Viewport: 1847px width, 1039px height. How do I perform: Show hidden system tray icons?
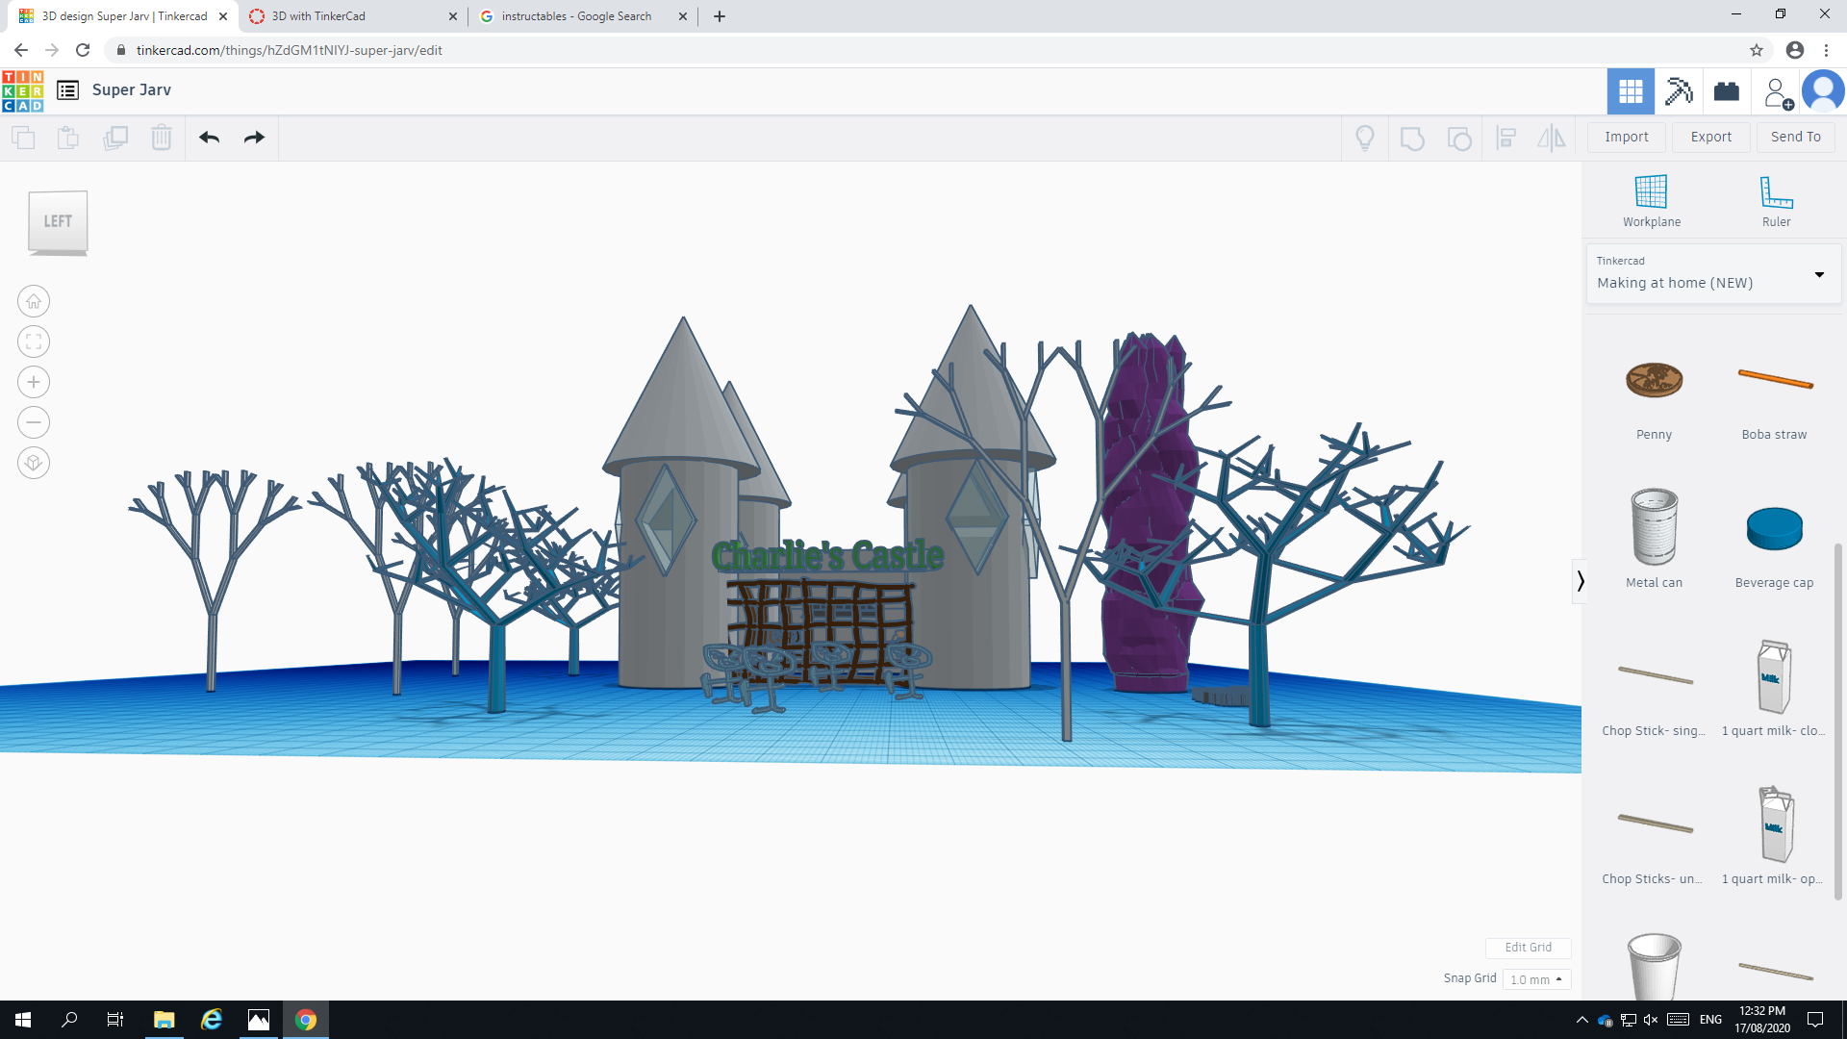point(1582,1020)
